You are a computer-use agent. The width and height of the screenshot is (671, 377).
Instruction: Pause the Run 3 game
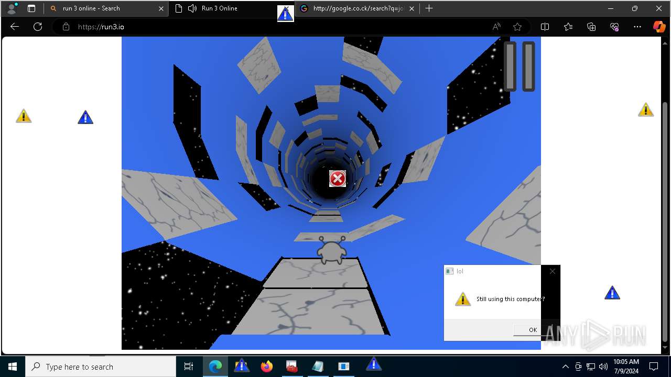coord(520,66)
